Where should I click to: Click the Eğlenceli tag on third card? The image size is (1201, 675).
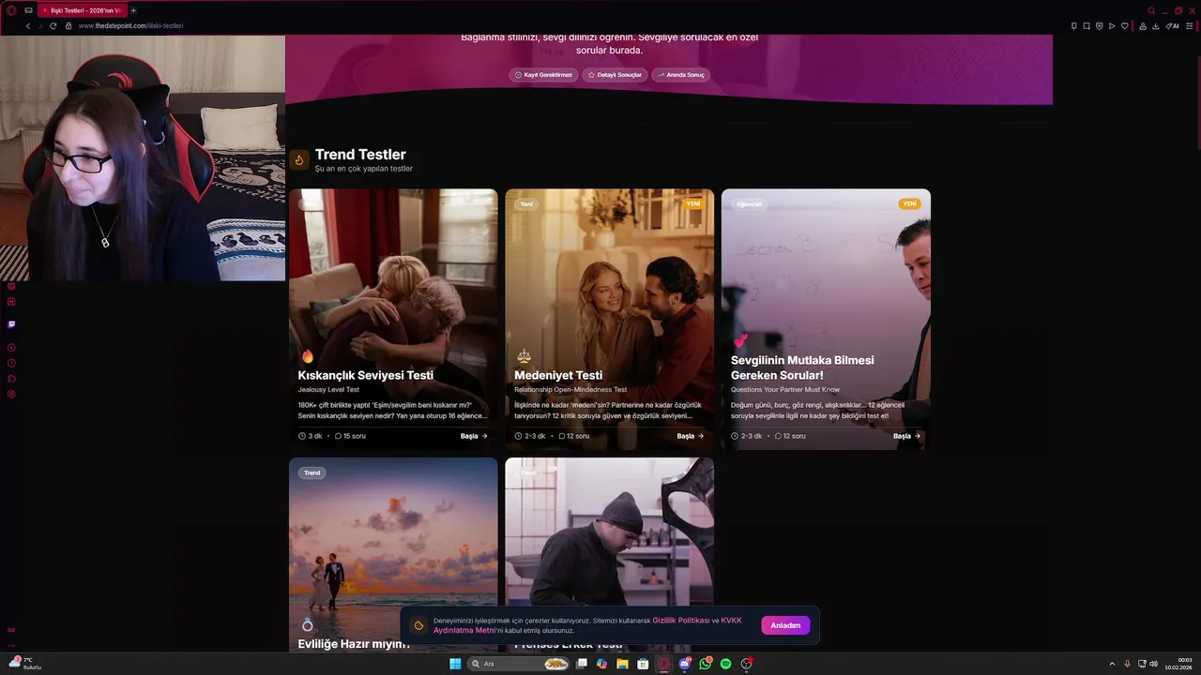pos(749,204)
